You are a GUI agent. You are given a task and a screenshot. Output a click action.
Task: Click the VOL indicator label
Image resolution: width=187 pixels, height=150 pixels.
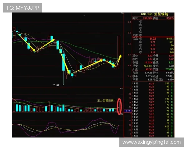122,88
